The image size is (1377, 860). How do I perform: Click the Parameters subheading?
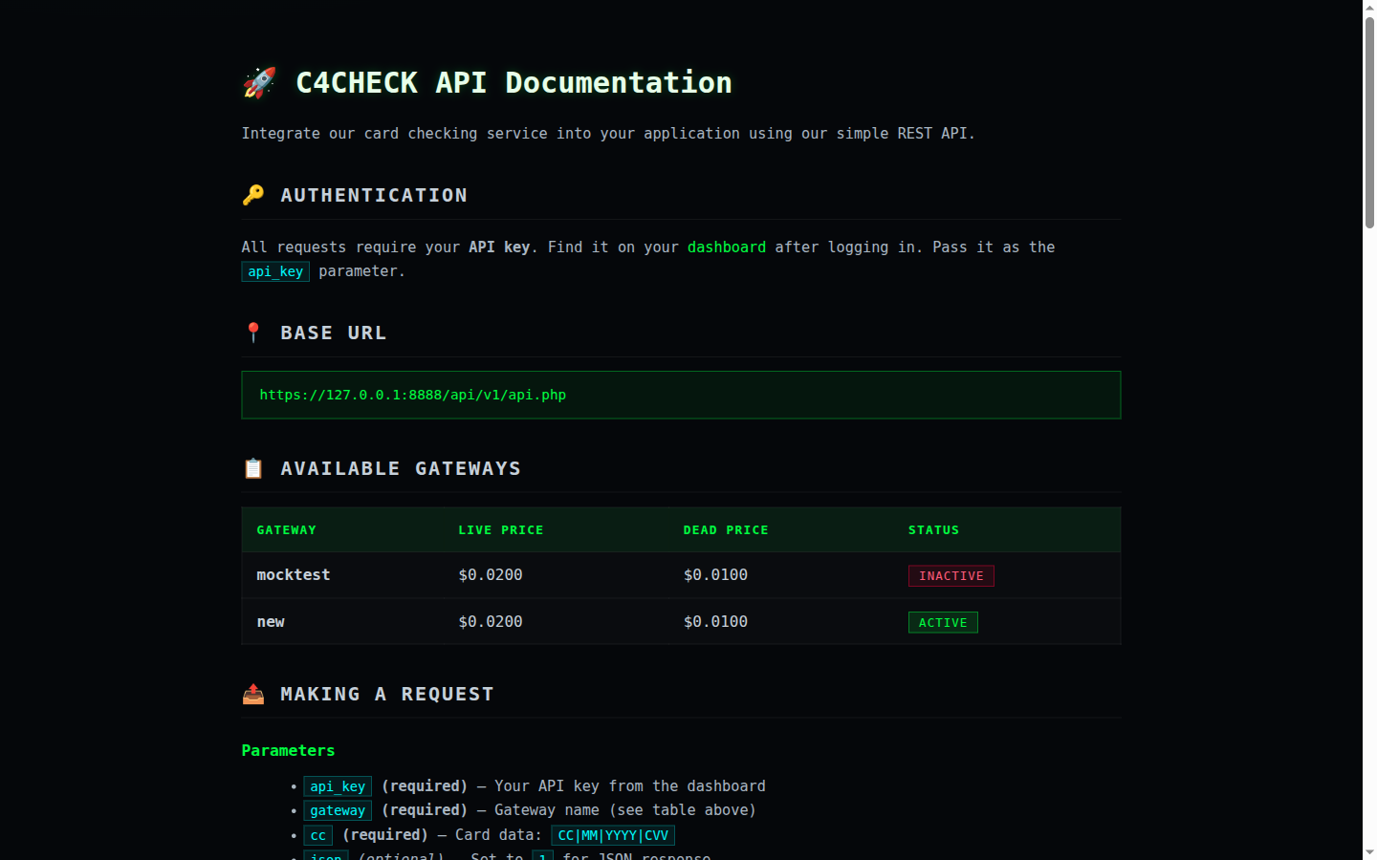pos(288,750)
